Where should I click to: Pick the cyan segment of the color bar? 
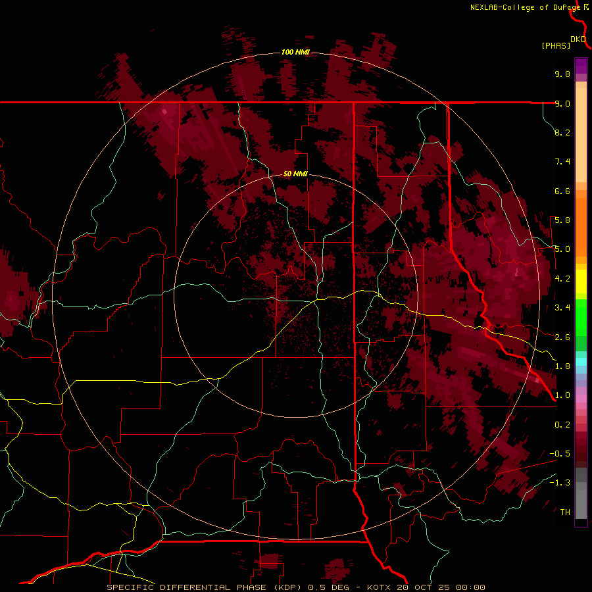click(581, 362)
